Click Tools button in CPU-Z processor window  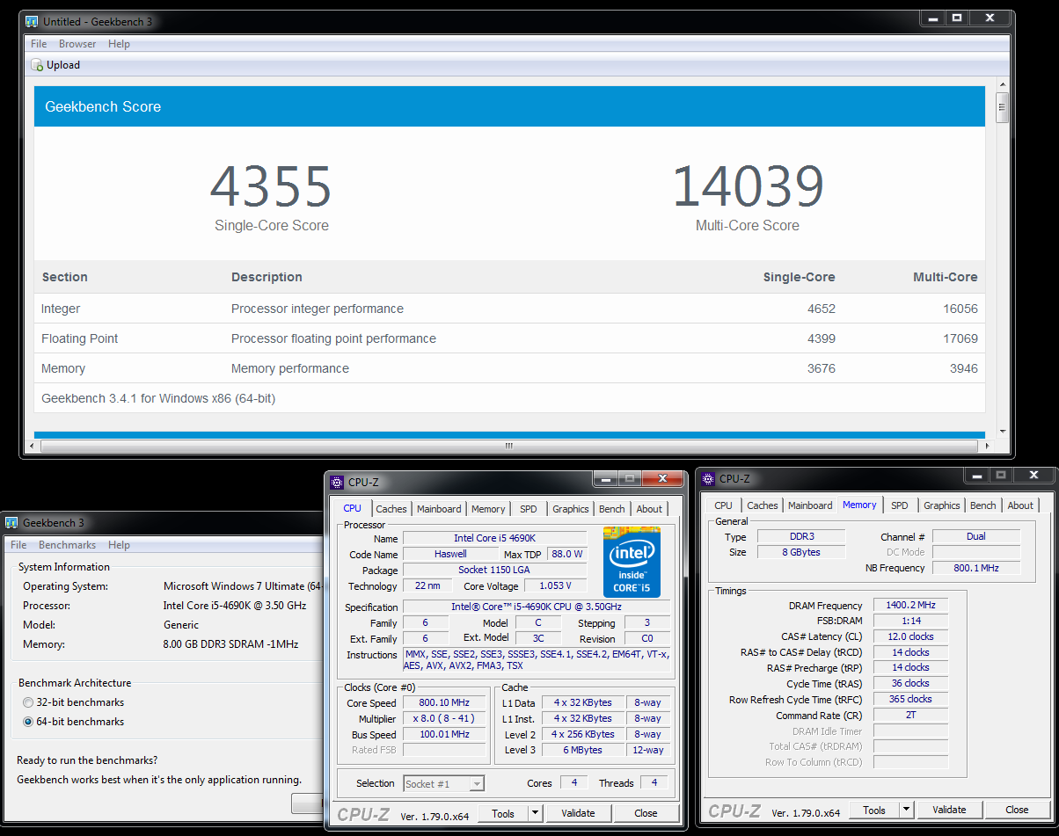coord(503,813)
